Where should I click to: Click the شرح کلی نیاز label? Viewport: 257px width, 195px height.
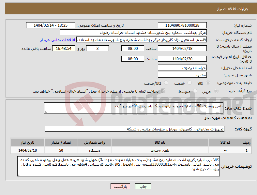(x=238, y=108)
